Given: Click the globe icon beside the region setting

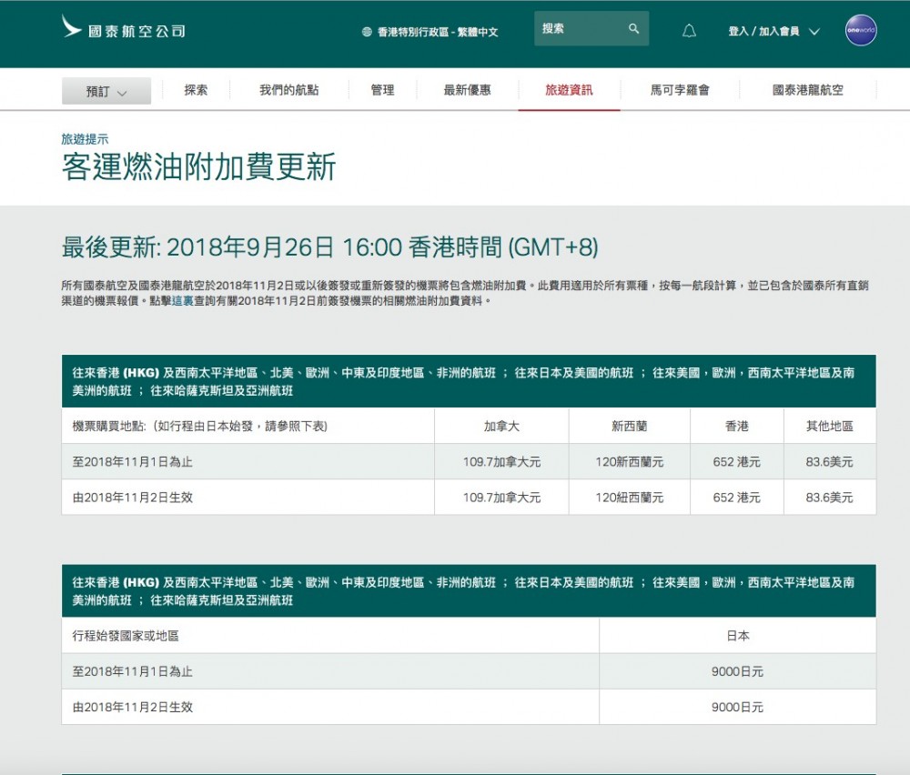Looking at the screenshot, I should click(x=364, y=29).
